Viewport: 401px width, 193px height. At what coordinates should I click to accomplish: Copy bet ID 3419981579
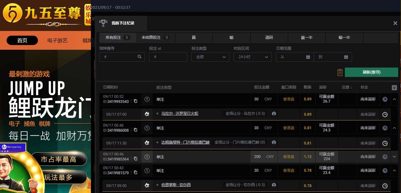(x=135, y=172)
